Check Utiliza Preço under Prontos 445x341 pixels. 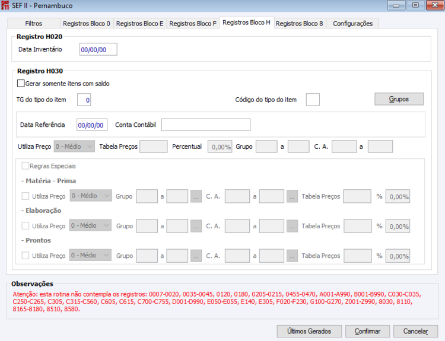pos(26,256)
